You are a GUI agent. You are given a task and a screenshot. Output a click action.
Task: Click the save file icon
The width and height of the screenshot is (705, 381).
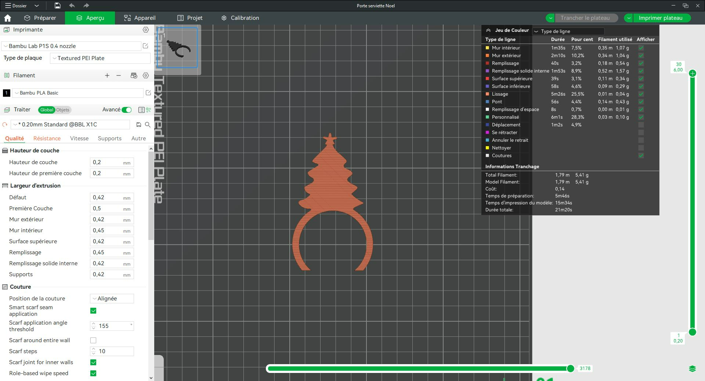click(x=57, y=5)
